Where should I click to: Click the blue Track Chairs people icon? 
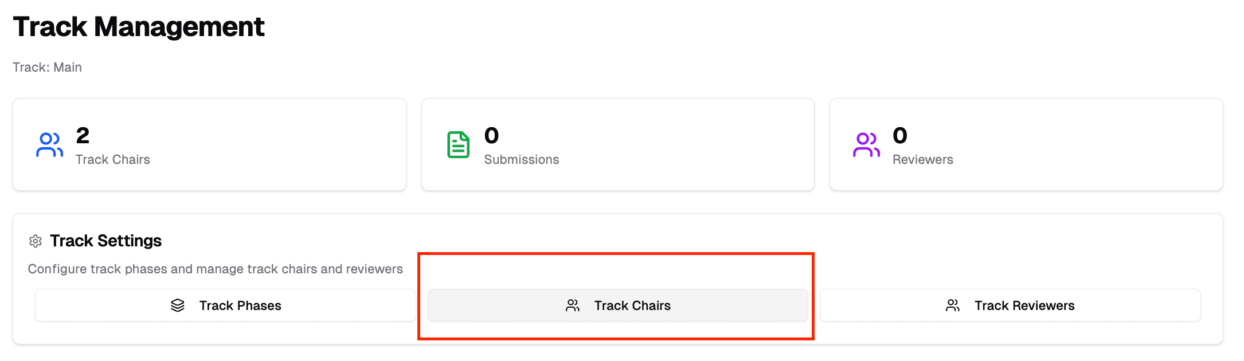[49, 145]
